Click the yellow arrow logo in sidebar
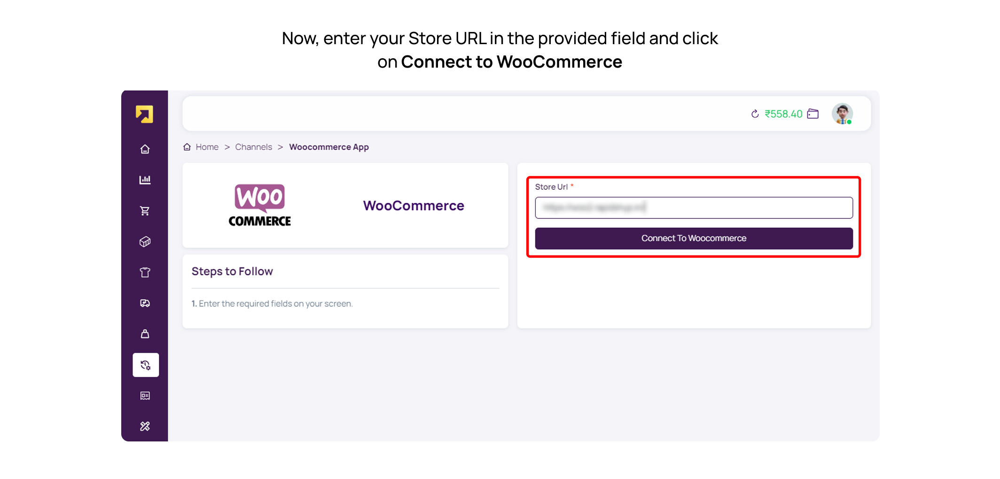This screenshot has width=1000, height=479. (x=145, y=114)
